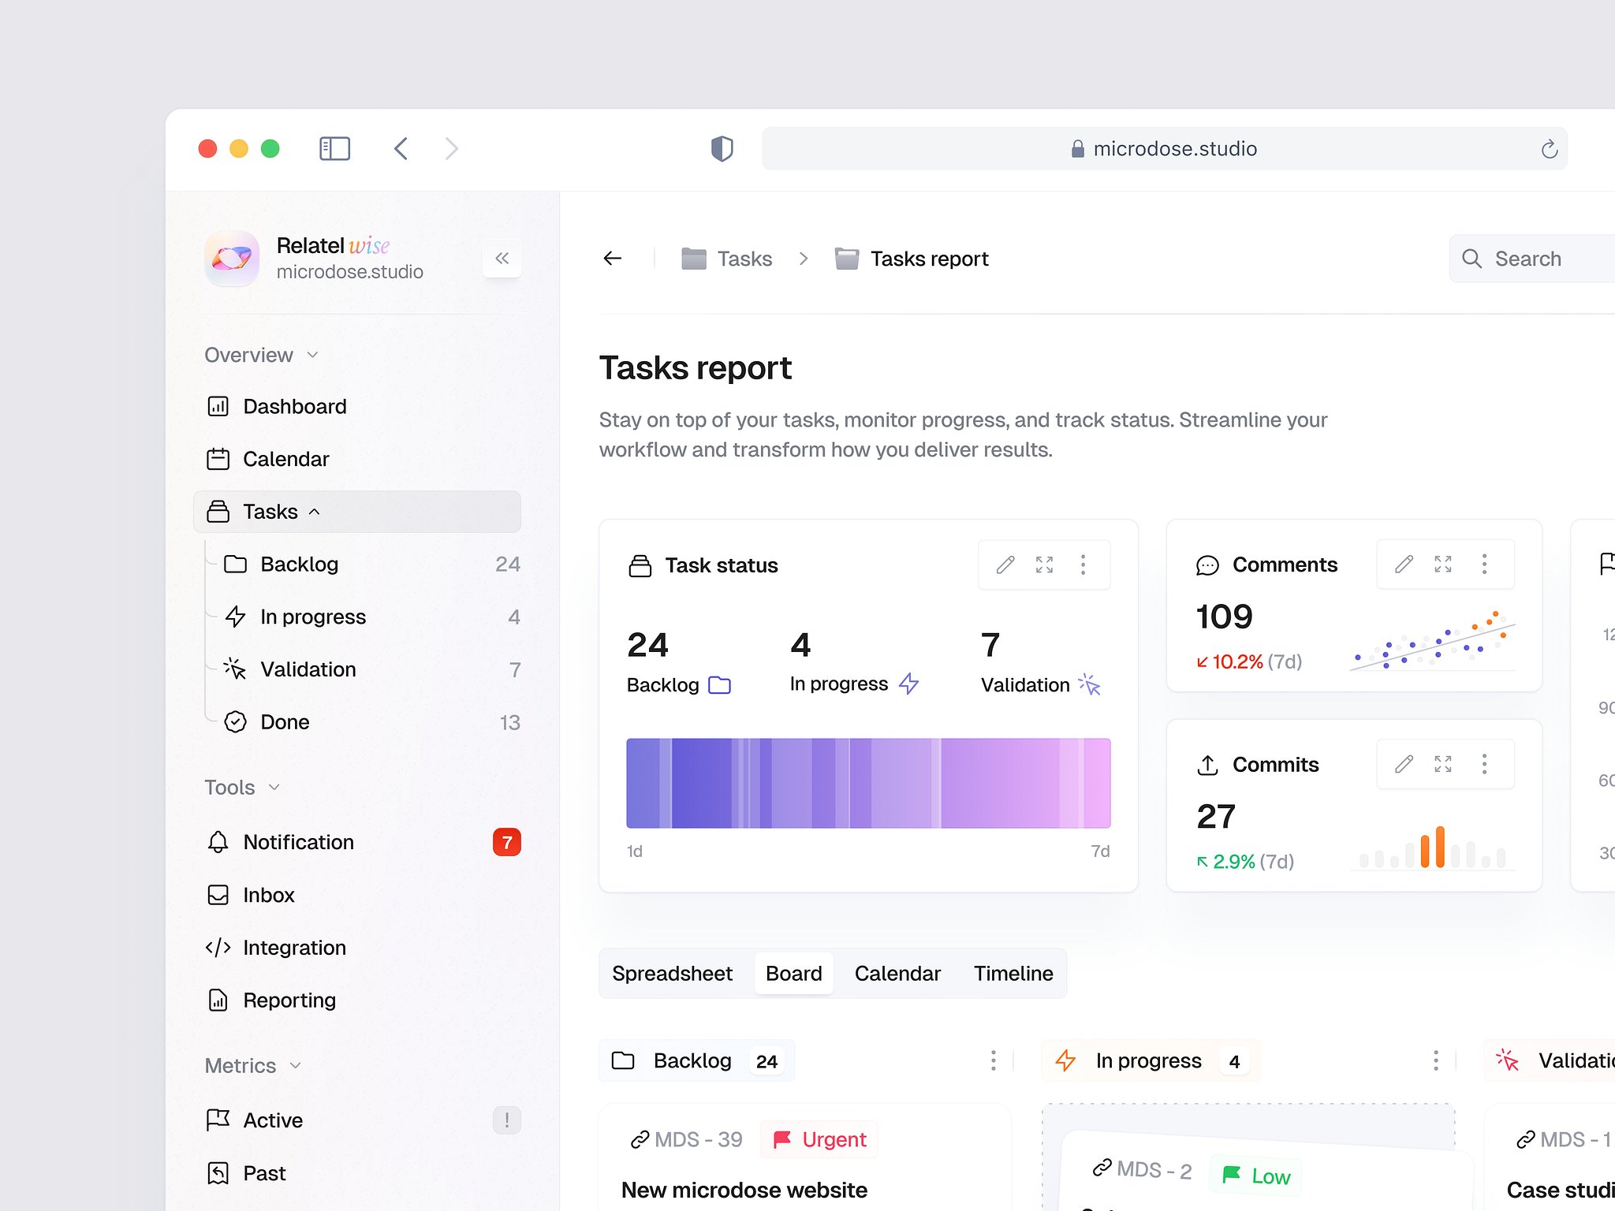This screenshot has width=1615, height=1211.
Task: Click the In progress column lightning icon
Action: click(x=1065, y=1060)
